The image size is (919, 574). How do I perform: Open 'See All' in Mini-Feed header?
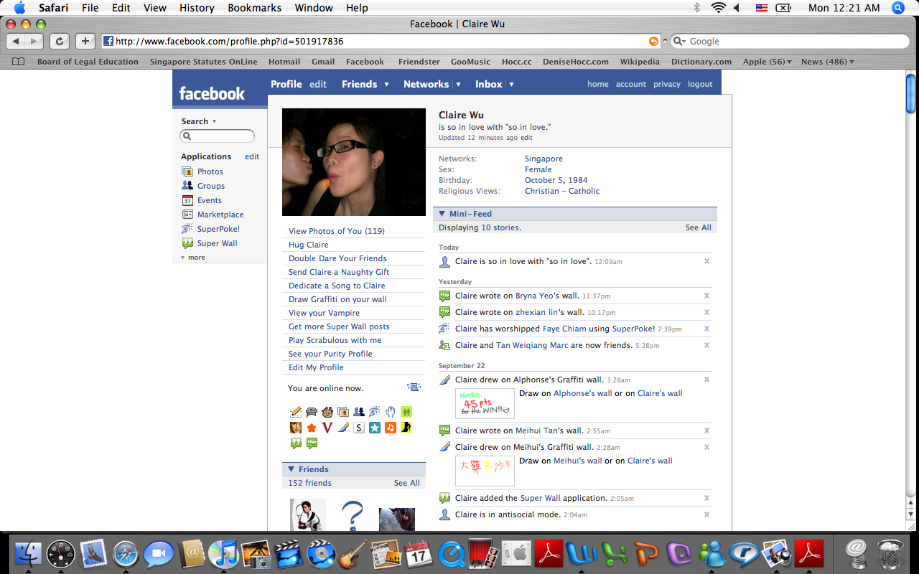coord(698,227)
